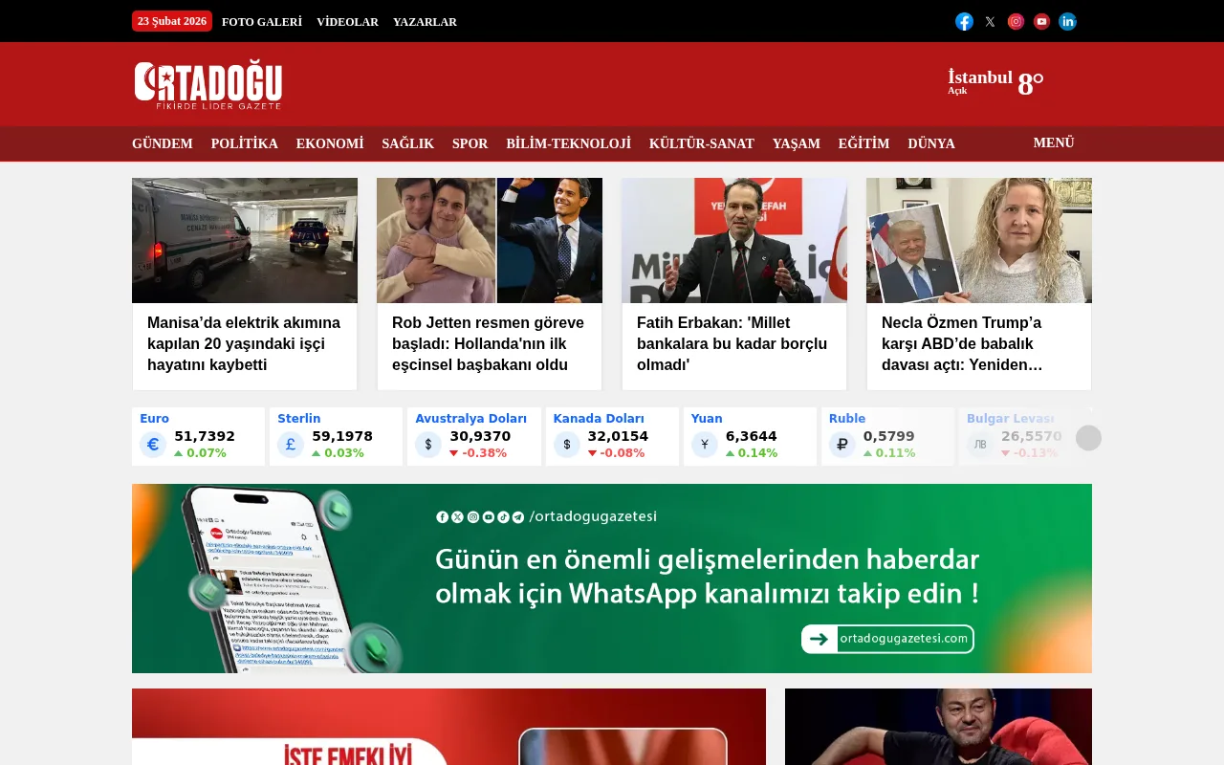Screen dimensions: 1224x765
Task: Click the Telegram icon in the WhatsApp banner
Action: click(519, 516)
